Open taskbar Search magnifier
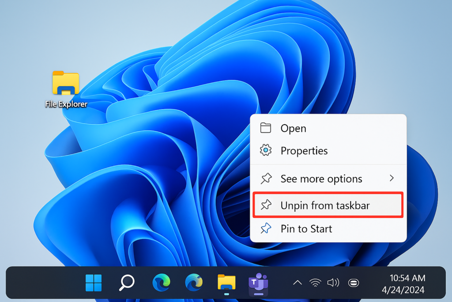 tap(127, 283)
